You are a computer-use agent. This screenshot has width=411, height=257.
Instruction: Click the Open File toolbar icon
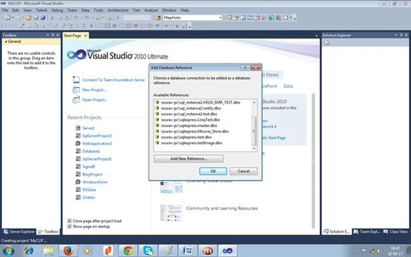pos(28,18)
